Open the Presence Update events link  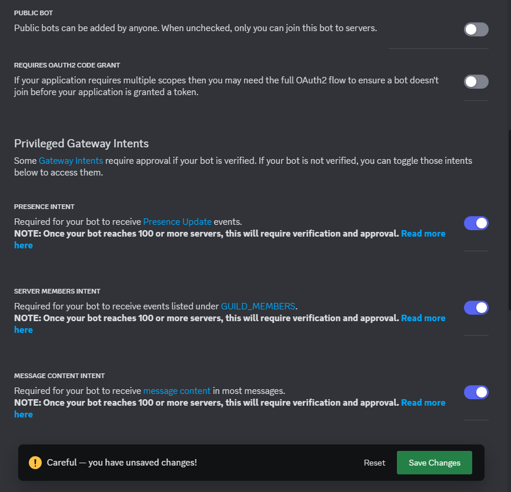(x=177, y=221)
